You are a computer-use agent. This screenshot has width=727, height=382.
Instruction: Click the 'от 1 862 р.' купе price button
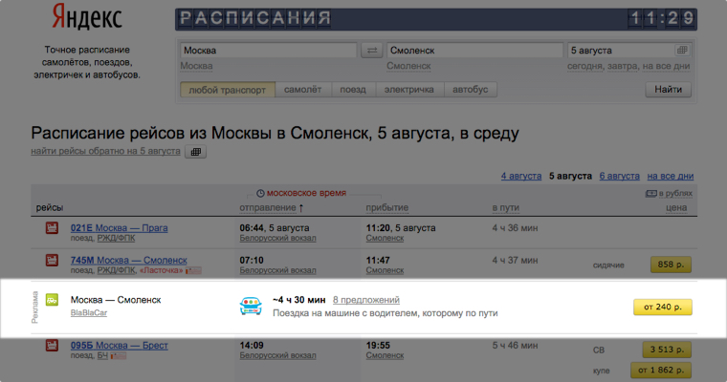tap(661, 370)
